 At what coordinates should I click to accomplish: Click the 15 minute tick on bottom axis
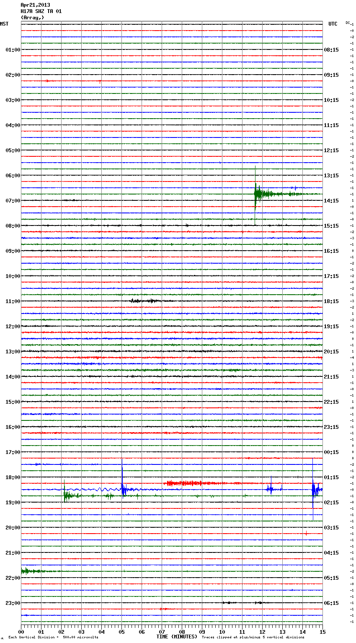click(x=322, y=632)
